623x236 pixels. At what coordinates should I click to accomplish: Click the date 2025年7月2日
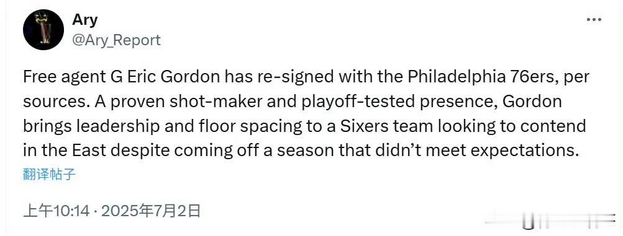point(150,211)
